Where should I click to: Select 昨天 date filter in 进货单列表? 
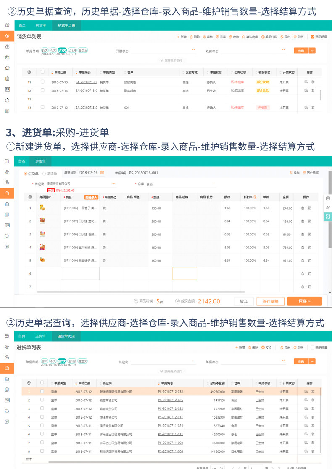pyautogui.click(x=44, y=361)
